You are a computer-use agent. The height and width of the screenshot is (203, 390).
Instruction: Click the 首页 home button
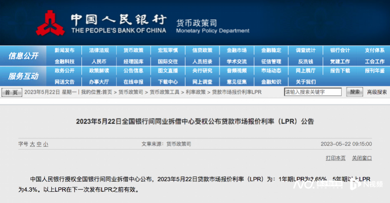[x=12, y=92]
